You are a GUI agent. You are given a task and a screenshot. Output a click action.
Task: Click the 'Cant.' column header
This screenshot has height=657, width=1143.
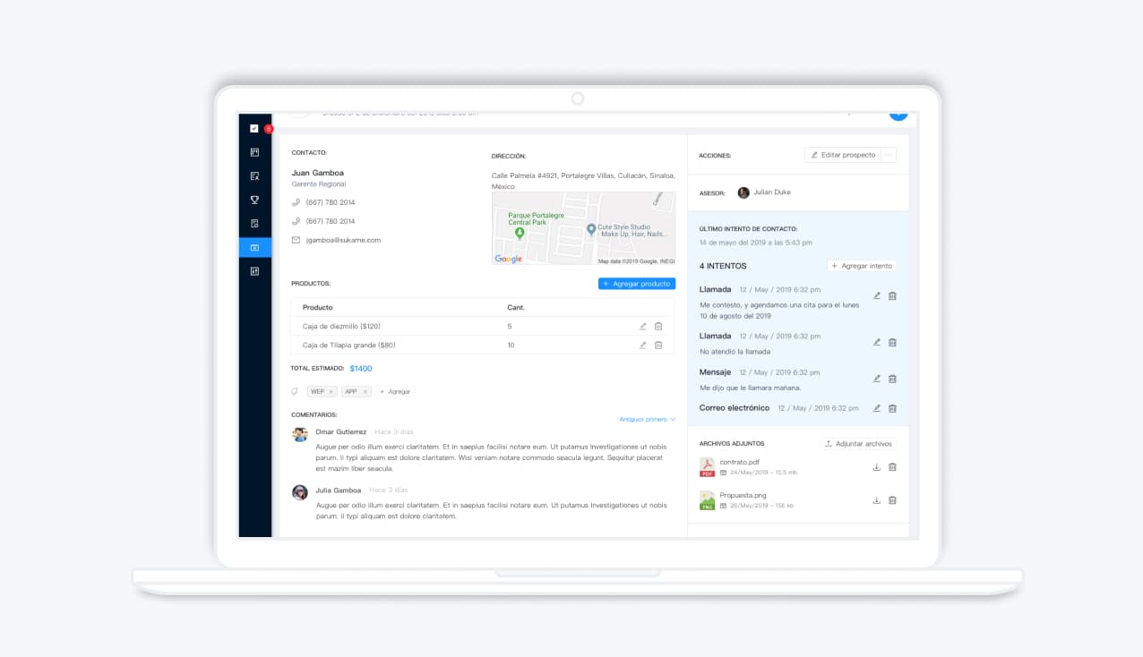[516, 308]
